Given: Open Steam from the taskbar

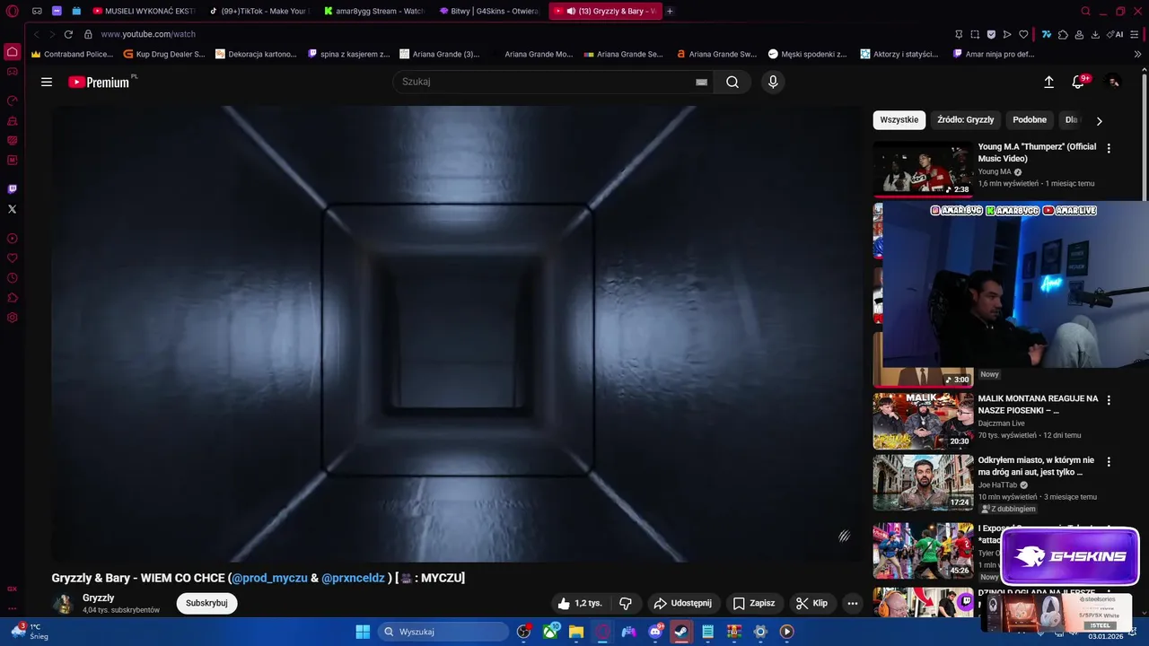Looking at the screenshot, I should point(681,632).
